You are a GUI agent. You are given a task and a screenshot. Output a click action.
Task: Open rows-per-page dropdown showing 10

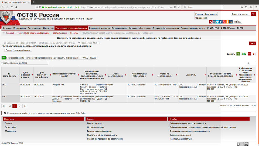(251, 63)
